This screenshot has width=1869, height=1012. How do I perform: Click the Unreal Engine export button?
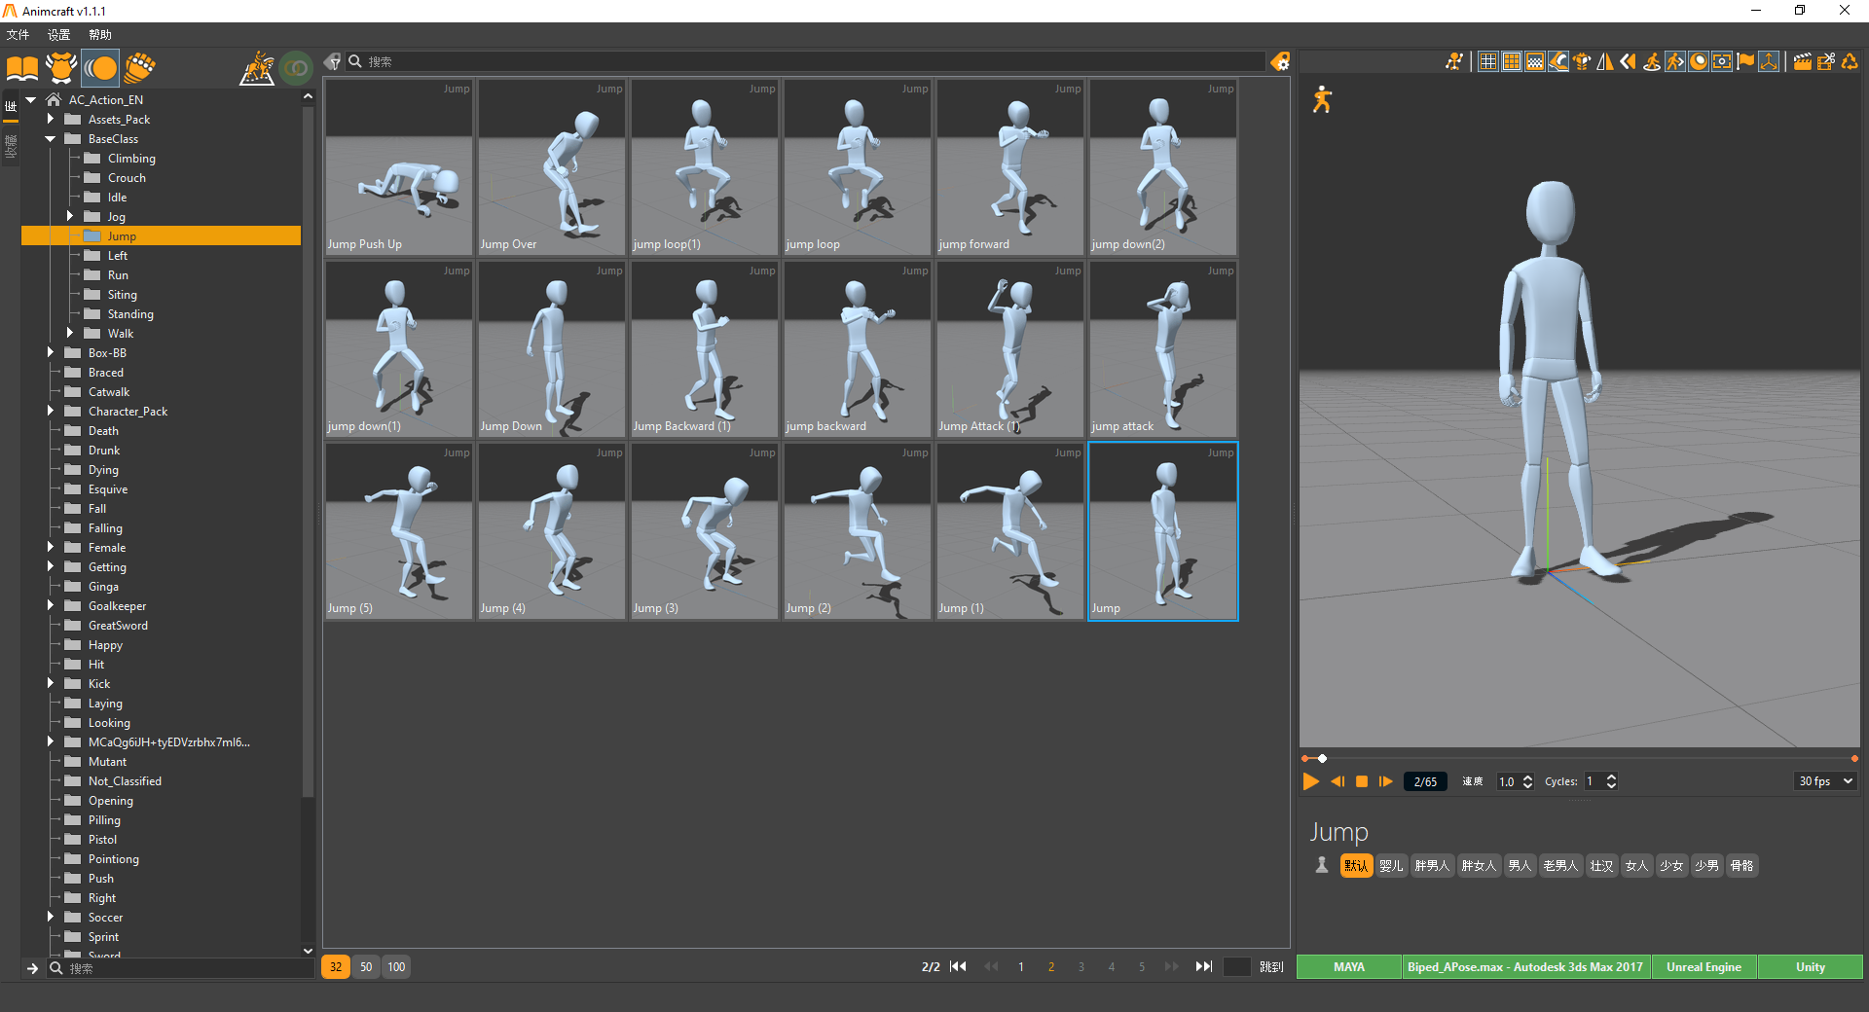(x=1704, y=967)
